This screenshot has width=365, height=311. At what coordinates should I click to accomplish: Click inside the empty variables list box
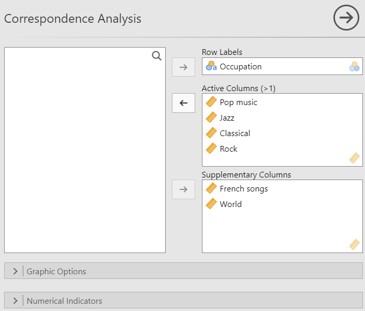click(85, 150)
